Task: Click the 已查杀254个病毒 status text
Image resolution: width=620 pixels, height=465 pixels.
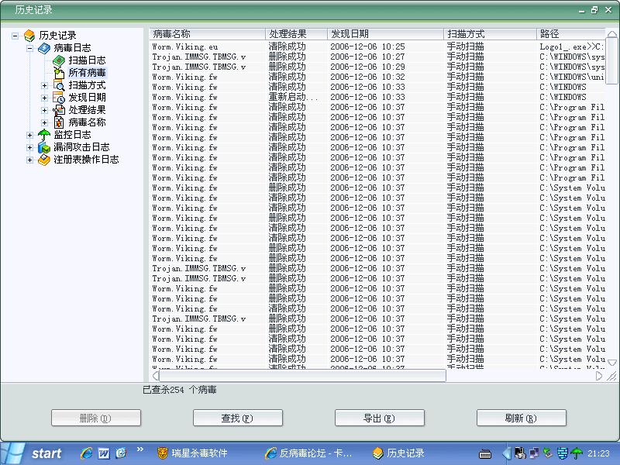Action: [180, 390]
